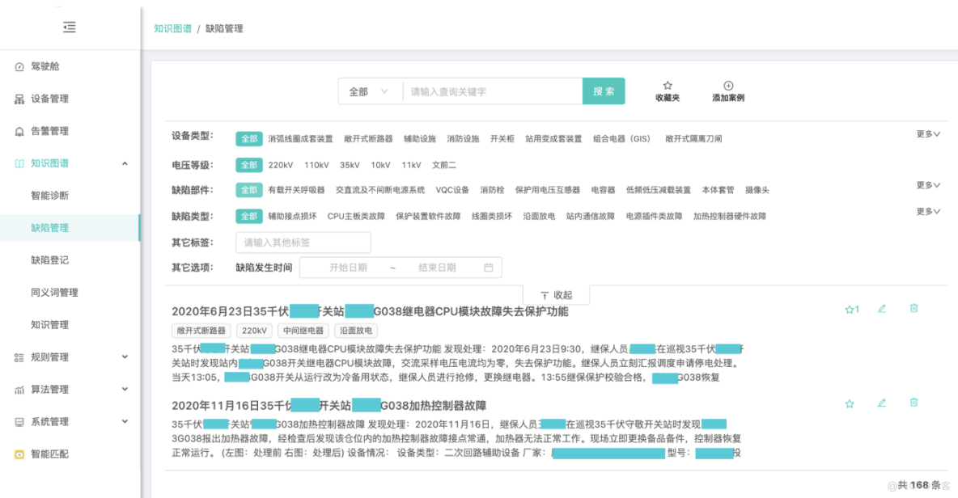The height and width of the screenshot is (498, 958).
Task: Expand 更多 options for 缺陷部件
Action: point(926,184)
